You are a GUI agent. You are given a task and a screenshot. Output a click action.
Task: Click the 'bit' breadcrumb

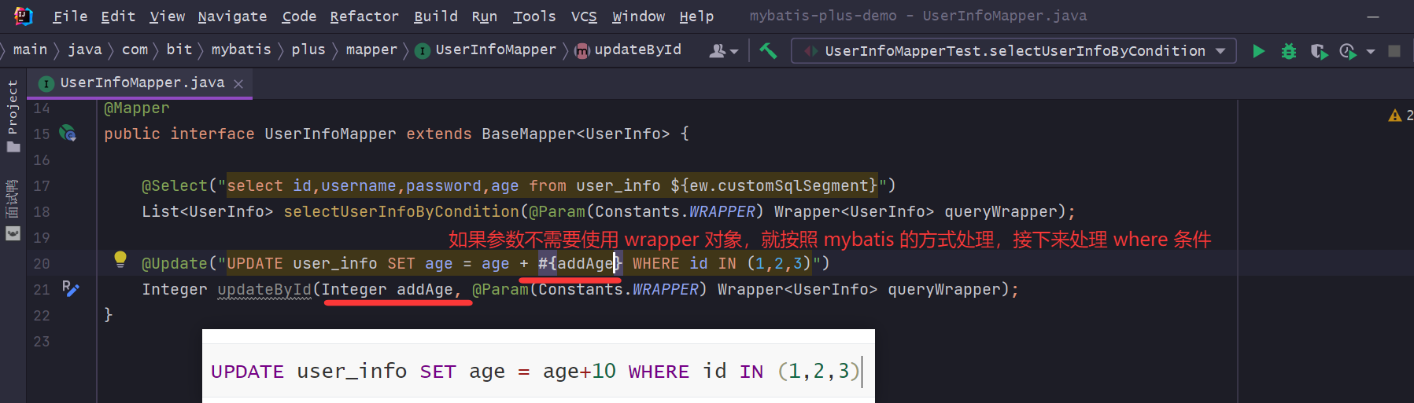pyautogui.click(x=179, y=49)
